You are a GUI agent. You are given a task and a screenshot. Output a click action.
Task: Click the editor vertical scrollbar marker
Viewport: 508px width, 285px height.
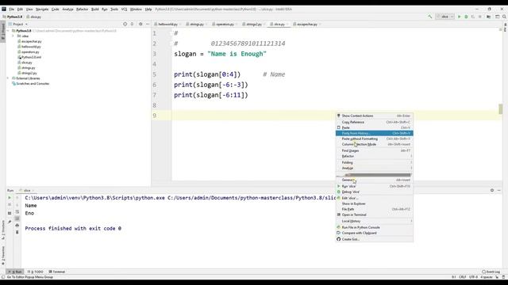click(501, 109)
